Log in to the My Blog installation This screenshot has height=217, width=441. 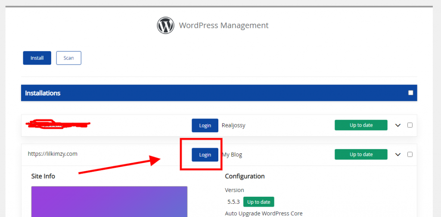[x=205, y=155]
